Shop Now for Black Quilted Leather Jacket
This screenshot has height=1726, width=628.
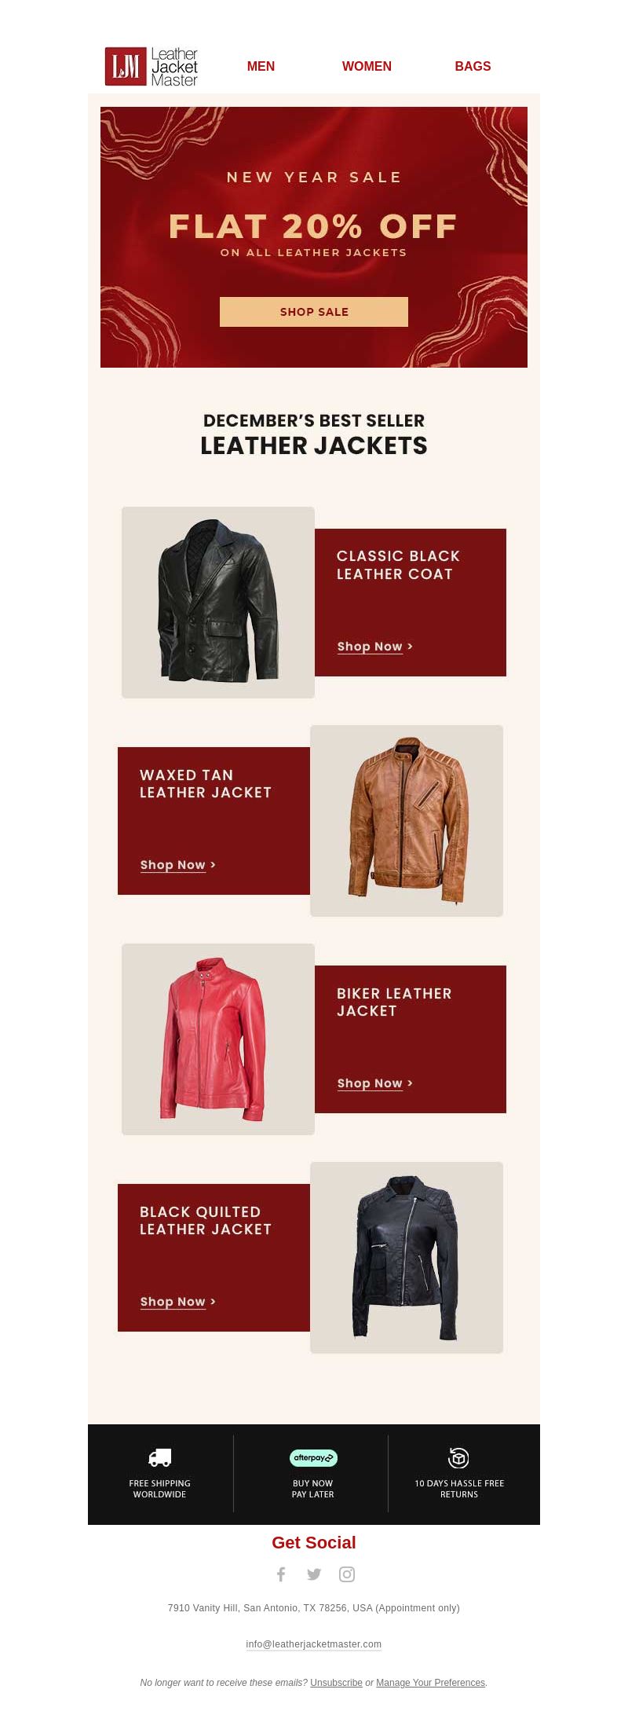point(177,1302)
